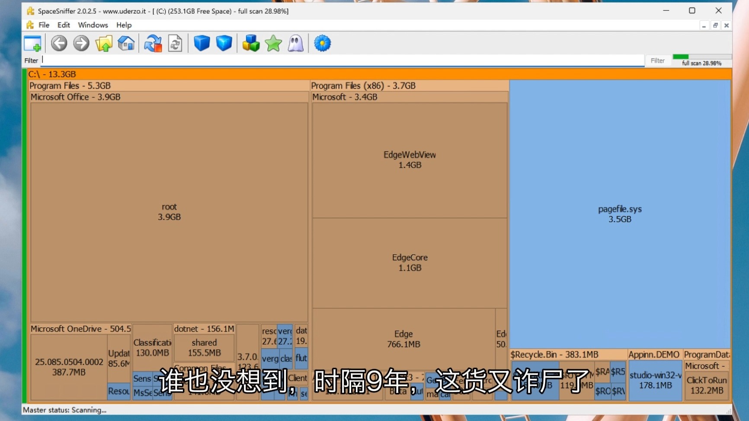Viewport: 749px width, 421px height.
Task: Click the dotnet - 156.1M folder header
Action: pos(204,329)
